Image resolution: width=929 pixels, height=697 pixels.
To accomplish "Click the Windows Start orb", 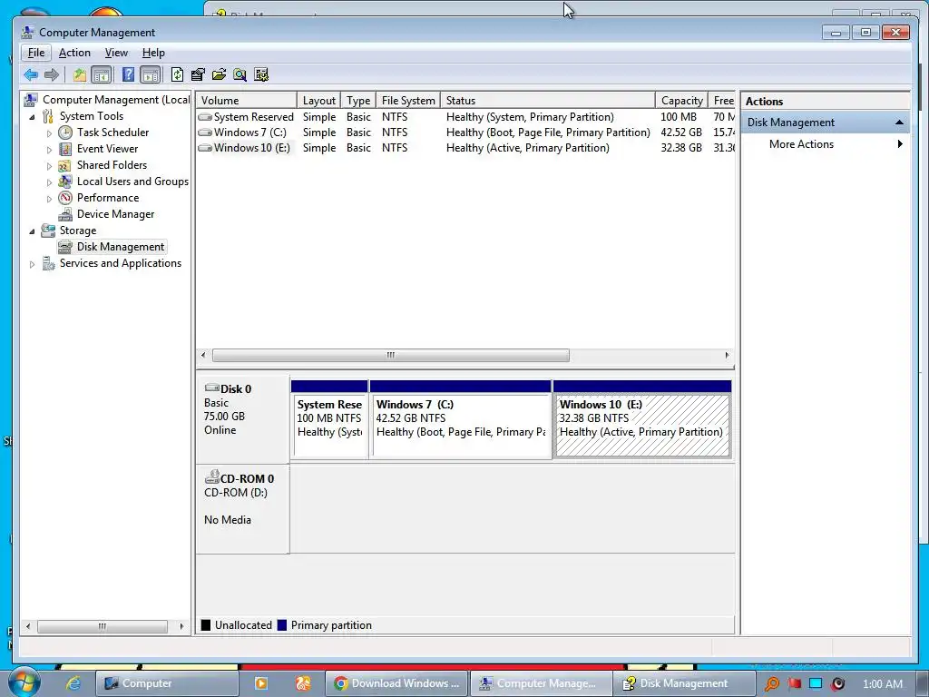I will click(x=24, y=683).
